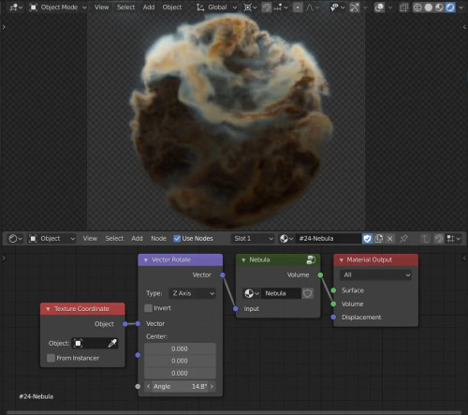Open the viewport Select menu

pyautogui.click(x=125, y=7)
